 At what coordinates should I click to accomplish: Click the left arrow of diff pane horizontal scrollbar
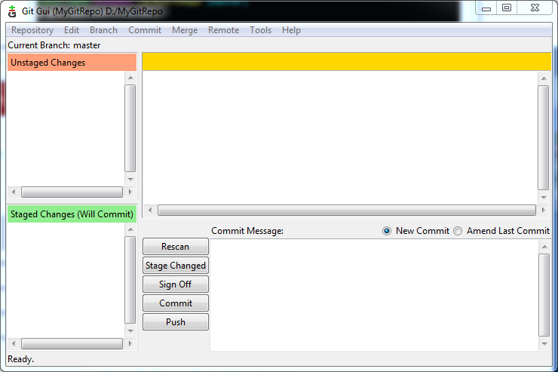click(x=150, y=210)
